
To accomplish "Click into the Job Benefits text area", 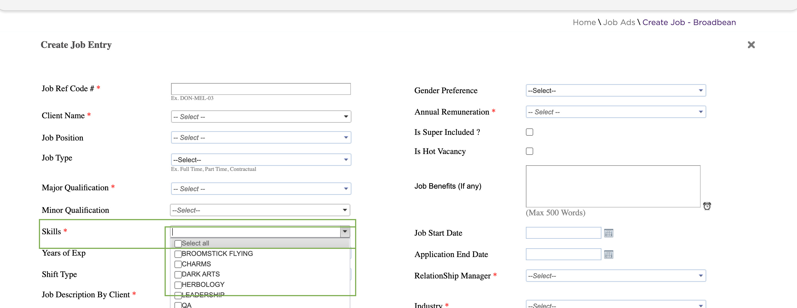I will click(613, 186).
